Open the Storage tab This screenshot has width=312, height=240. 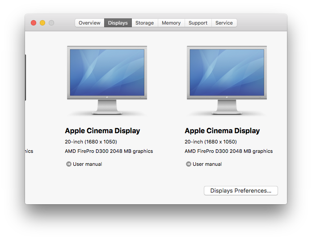click(145, 23)
